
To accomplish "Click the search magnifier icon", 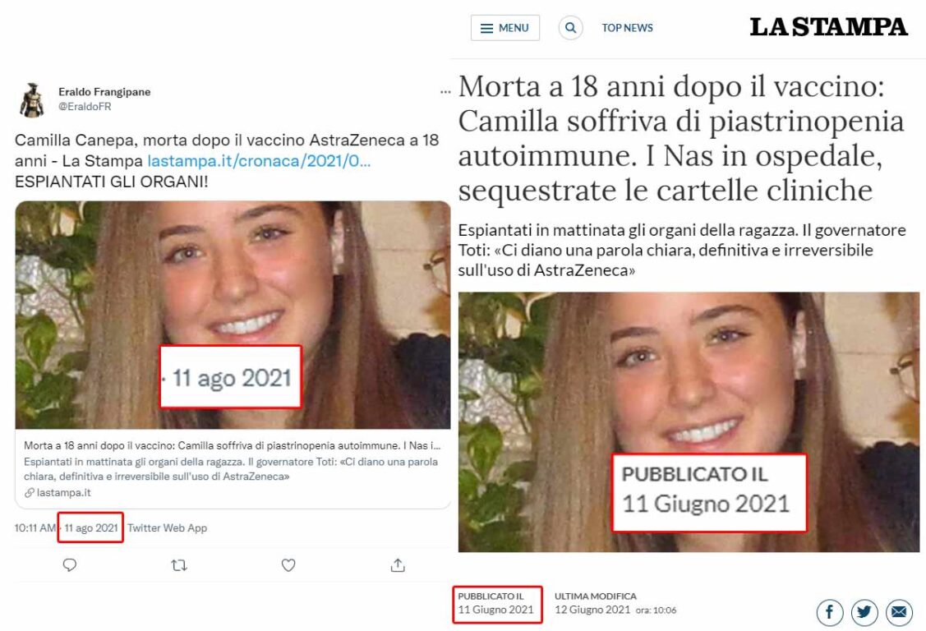I will 570,28.
